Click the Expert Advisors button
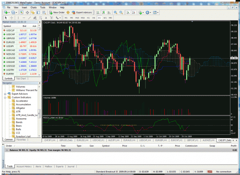The width and height of the screenshot is (240, 175). (82, 13)
